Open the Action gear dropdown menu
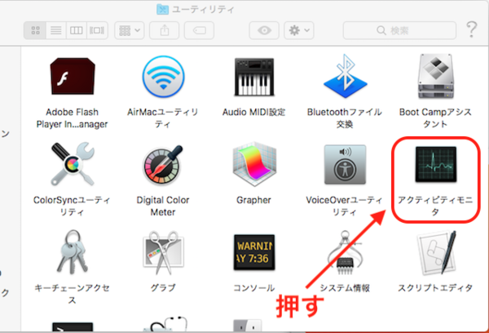The width and height of the screenshot is (489, 333). point(299,30)
